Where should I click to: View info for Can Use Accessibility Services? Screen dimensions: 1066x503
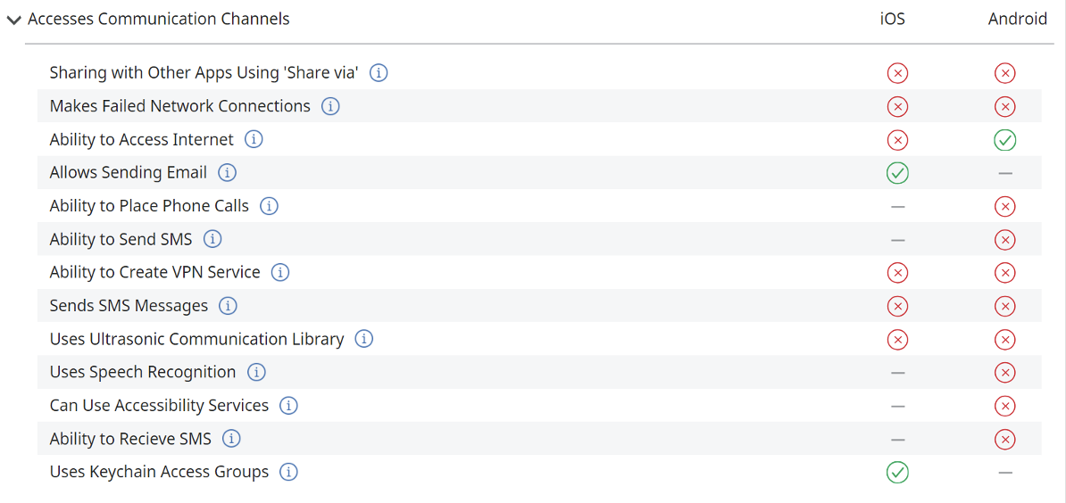[289, 405]
